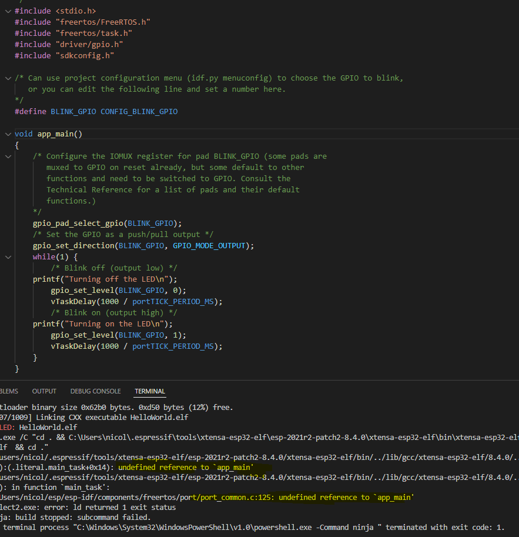The height and width of the screenshot is (537, 519).
Task: Fold the while(1) loop block
Action: (x=8, y=257)
